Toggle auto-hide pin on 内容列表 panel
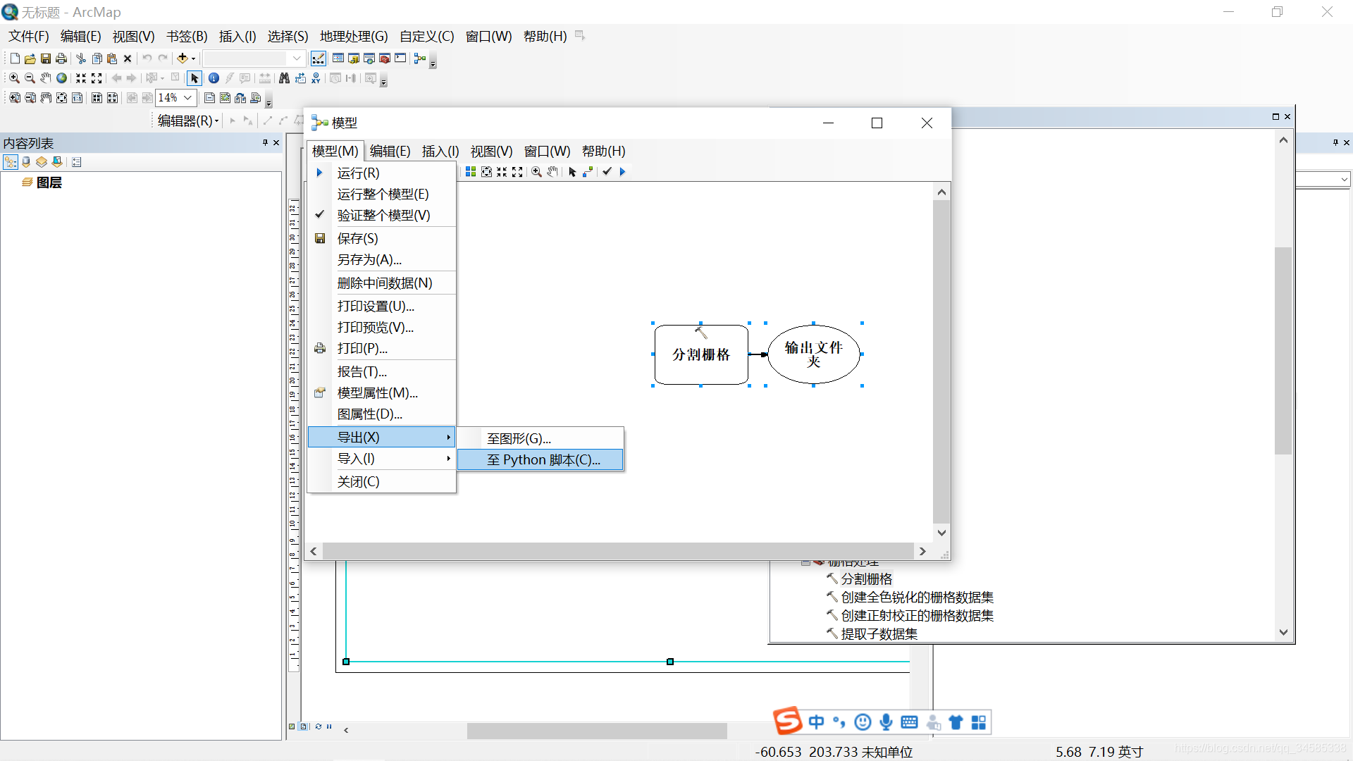1353x761 pixels. tap(264, 142)
